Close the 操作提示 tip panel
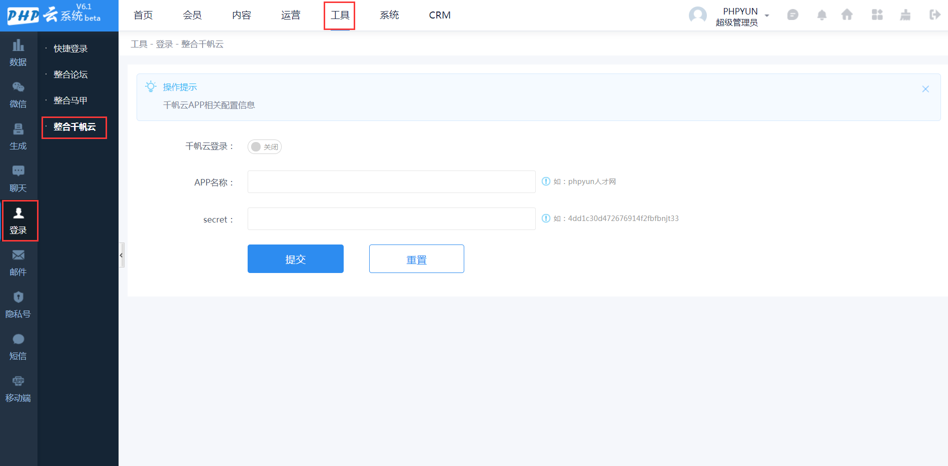This screenshot has height=466, width=948. [925, 89]
